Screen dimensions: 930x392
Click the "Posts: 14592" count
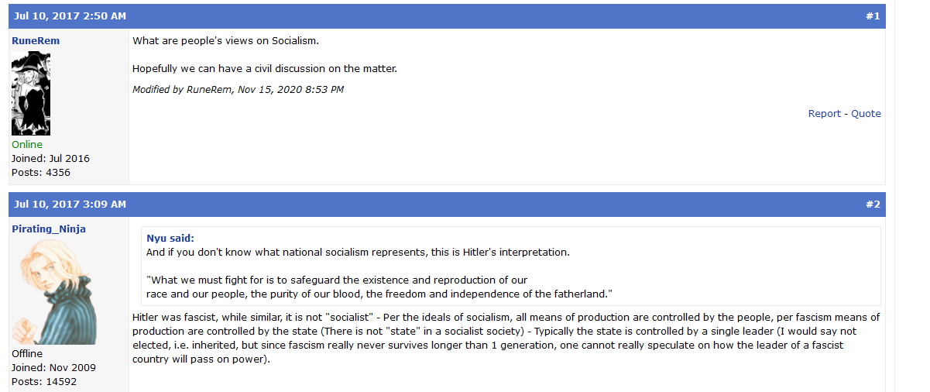[x=44, y=381]
